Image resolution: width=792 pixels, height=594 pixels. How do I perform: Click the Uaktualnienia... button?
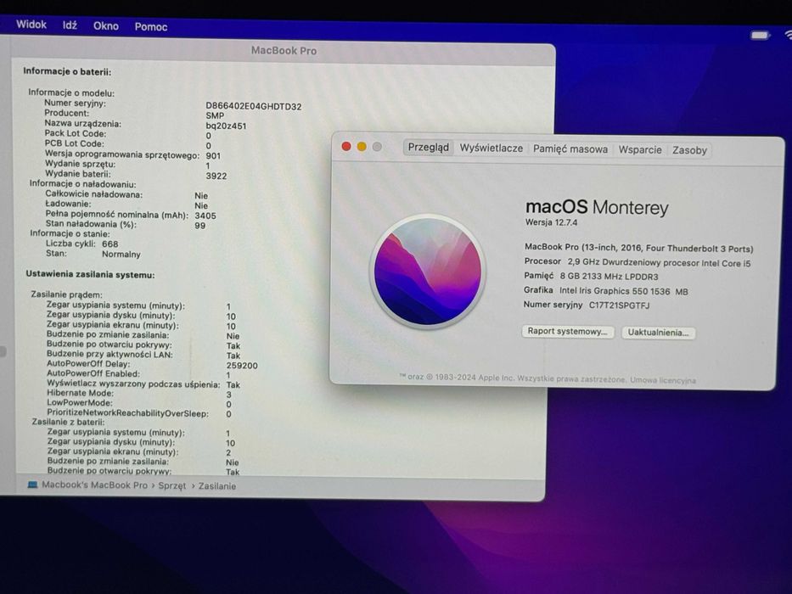658,333
